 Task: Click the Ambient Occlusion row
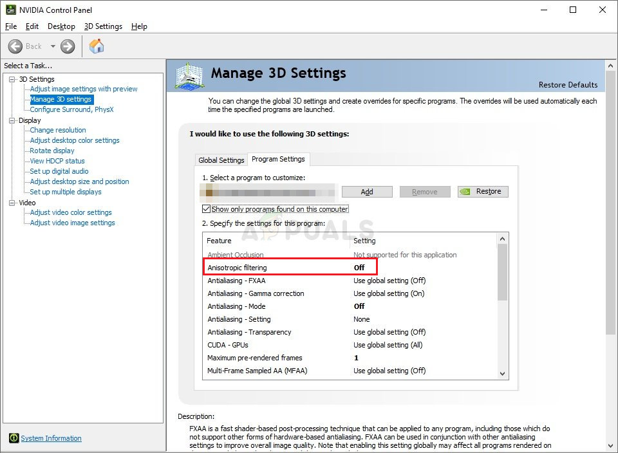coord(350,255)
